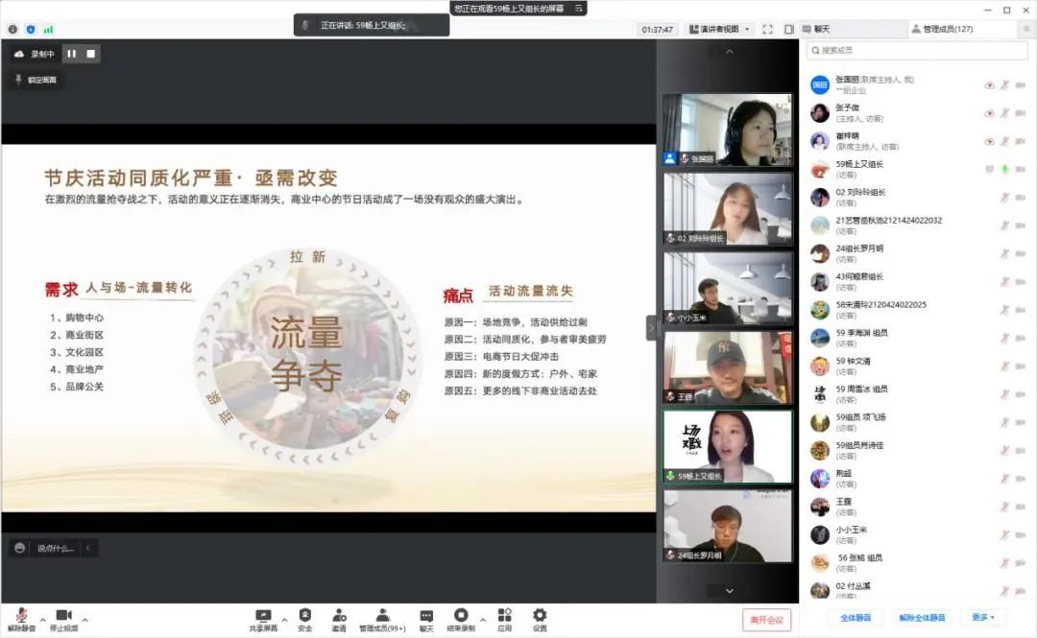Viewport: 1037px width, 638px height.
Task: Open the speaker view layout dropdown
Action: coord(715,27)
